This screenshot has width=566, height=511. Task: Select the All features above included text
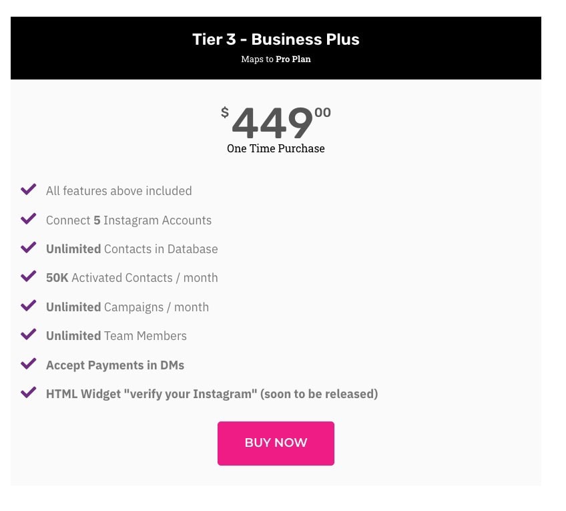tap(119, 191)
